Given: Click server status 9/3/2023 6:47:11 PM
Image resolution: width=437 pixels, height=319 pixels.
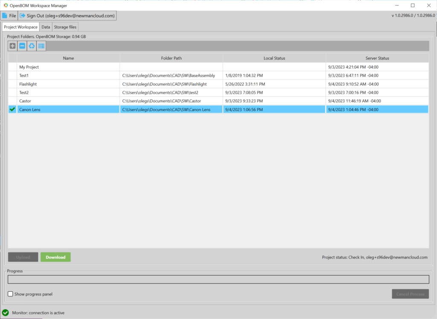Looking at the screenshot, I should 353,75.
